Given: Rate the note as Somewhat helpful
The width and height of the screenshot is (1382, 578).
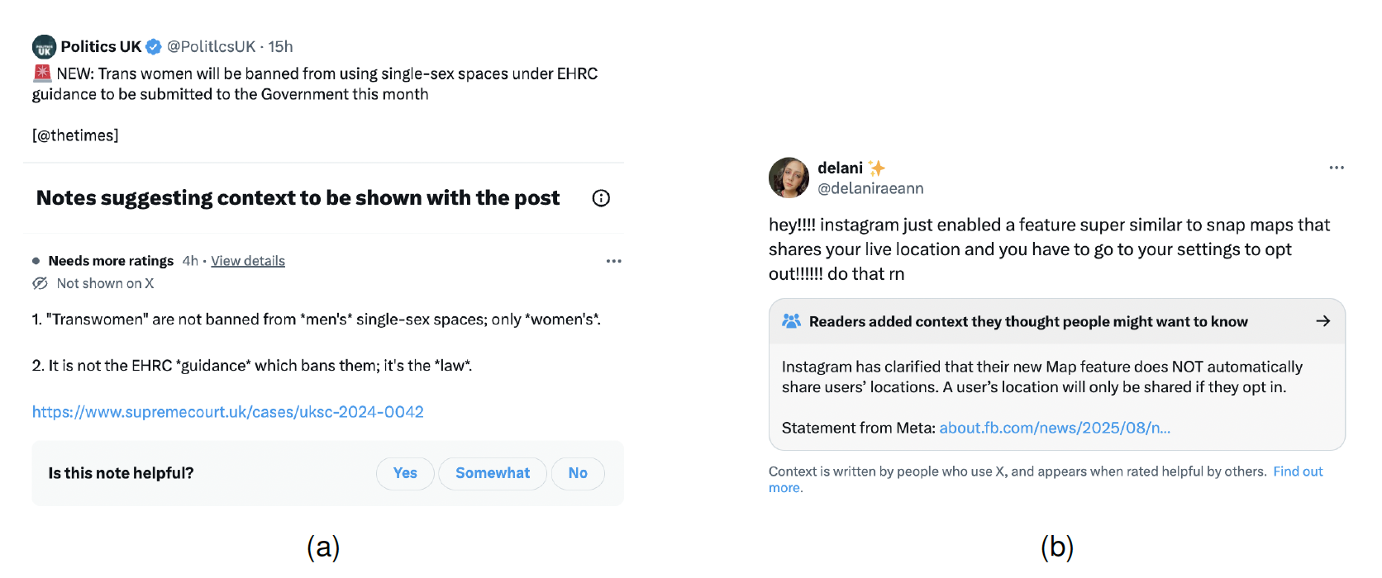Looking at the screenshot, I should [493, 473].
